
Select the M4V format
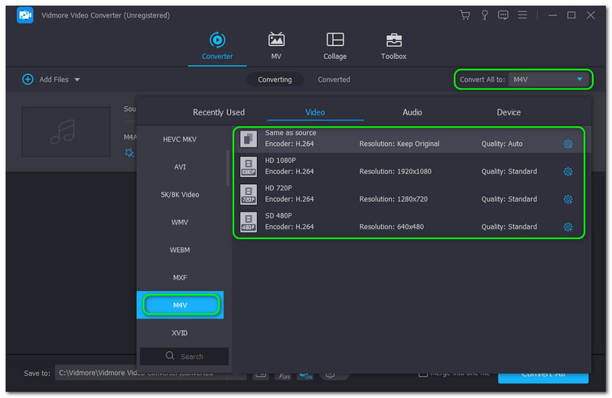pos(180,306)
